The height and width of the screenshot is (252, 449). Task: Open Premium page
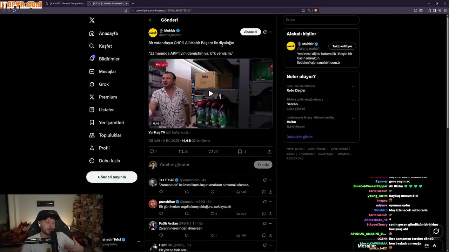103,97
